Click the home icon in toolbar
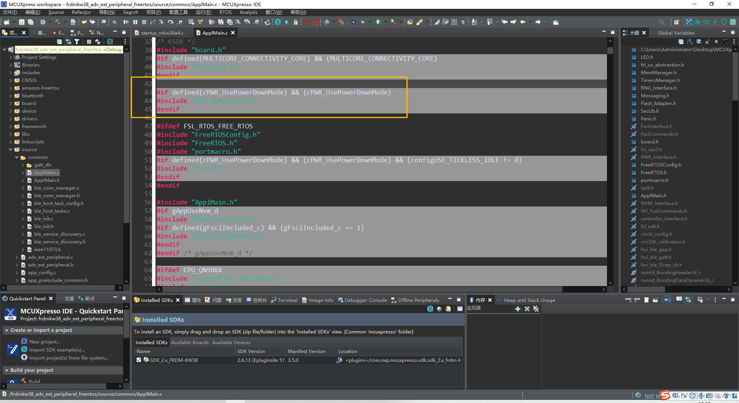Viewport: 739px width, 403px height. pos(296,22)
